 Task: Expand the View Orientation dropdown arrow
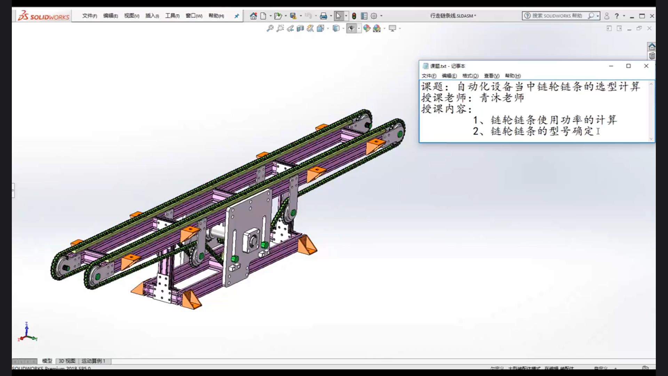328,29
